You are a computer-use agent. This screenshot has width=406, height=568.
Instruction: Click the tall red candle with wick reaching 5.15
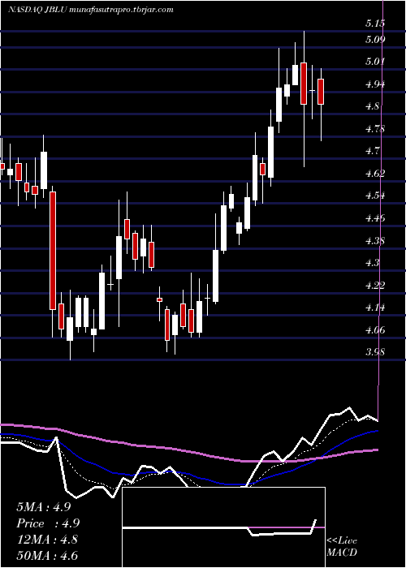304,84
